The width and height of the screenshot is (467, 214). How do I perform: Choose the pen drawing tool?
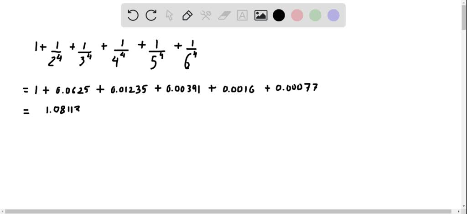[187, 15]
